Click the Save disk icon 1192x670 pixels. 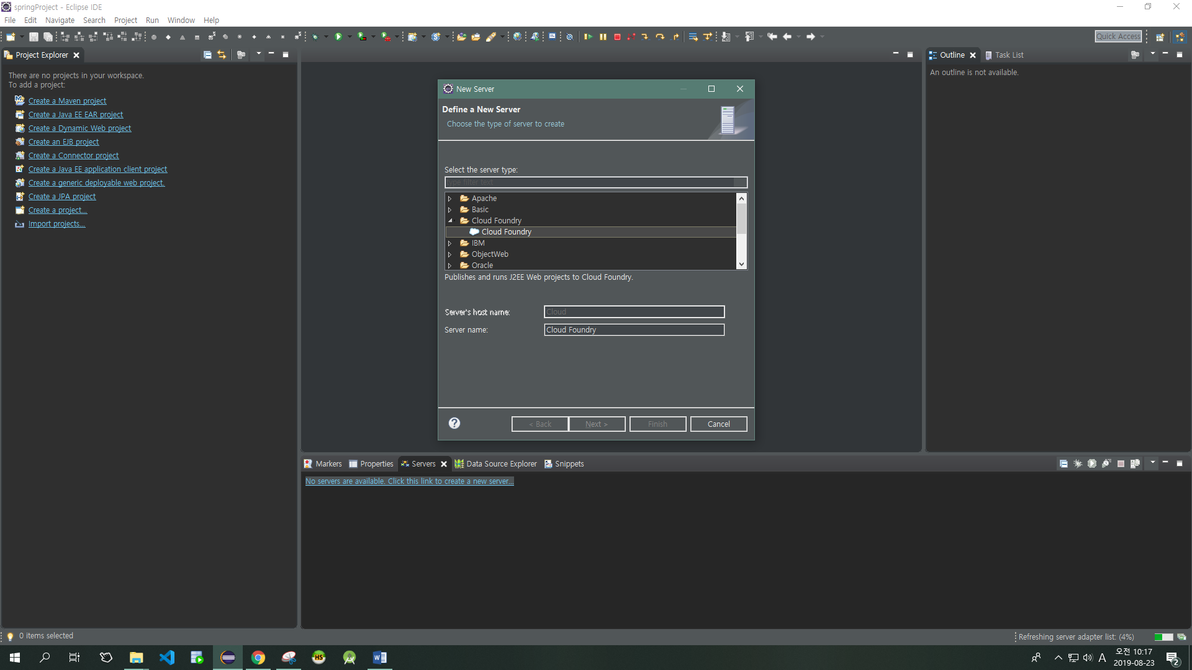pos(34,37)
